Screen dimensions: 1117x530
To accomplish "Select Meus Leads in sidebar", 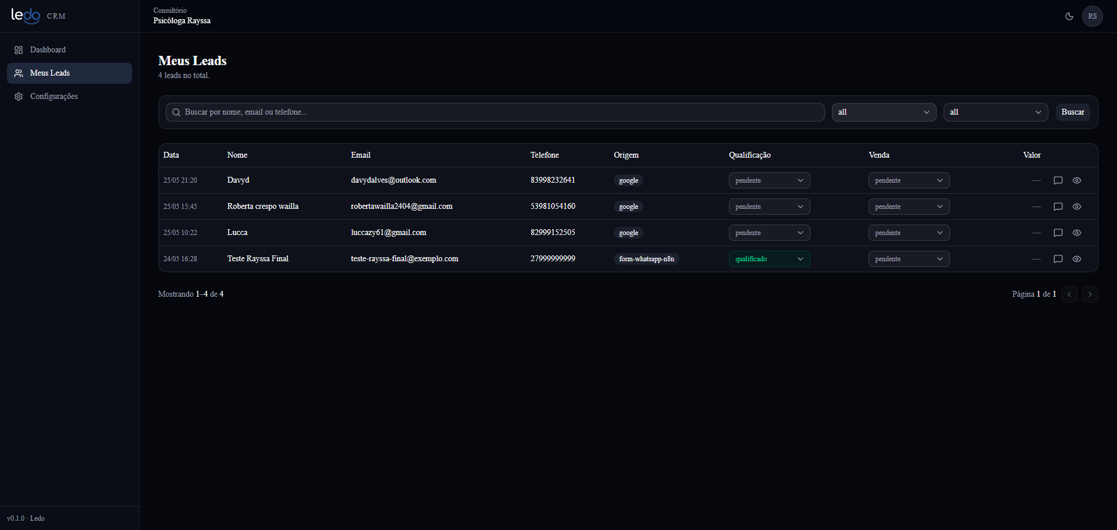I will point(70,73).
